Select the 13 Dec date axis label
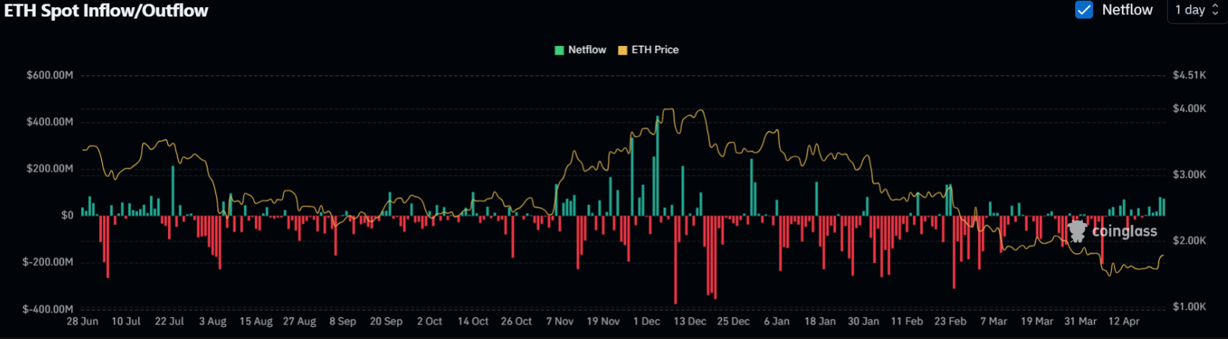This screenshot has width=1228, height=339. pyautogui.click(x=690, y=321)
